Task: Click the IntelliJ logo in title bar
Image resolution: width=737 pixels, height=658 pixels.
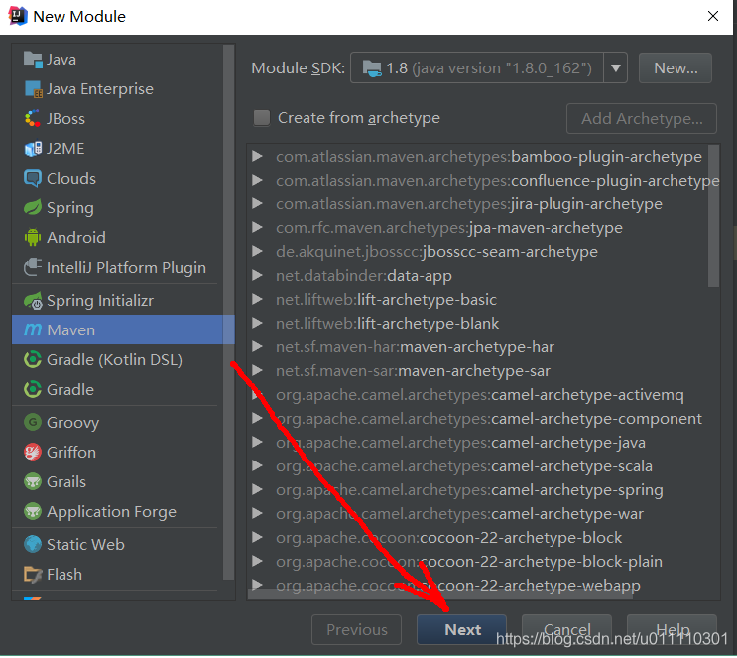Action: pos(18,16)
